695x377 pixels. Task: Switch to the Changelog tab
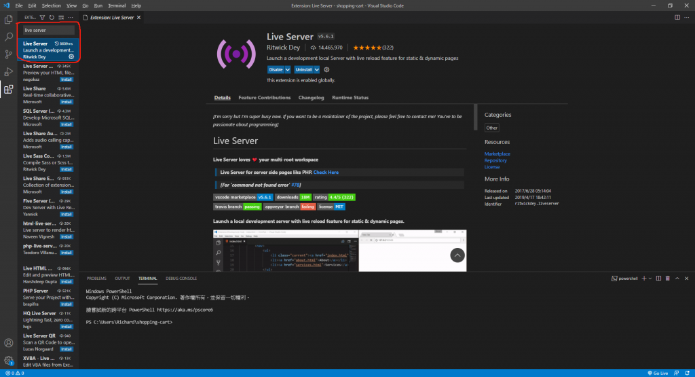[311, 98]
